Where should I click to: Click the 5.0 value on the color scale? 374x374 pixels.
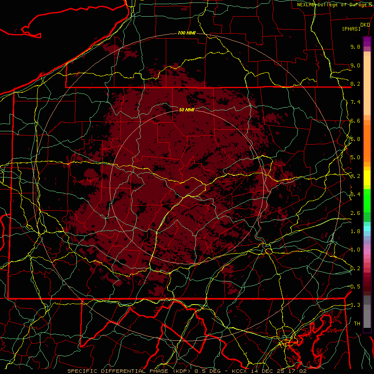355,157
